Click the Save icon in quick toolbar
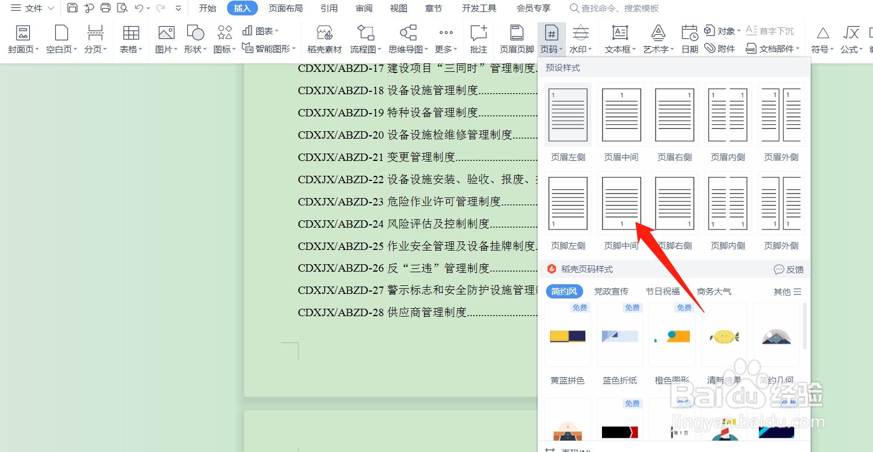This screenshot has width=873, height=452. coord(72,8)
